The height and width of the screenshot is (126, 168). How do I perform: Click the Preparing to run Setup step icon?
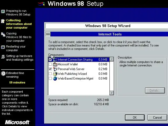pos(3,11)
